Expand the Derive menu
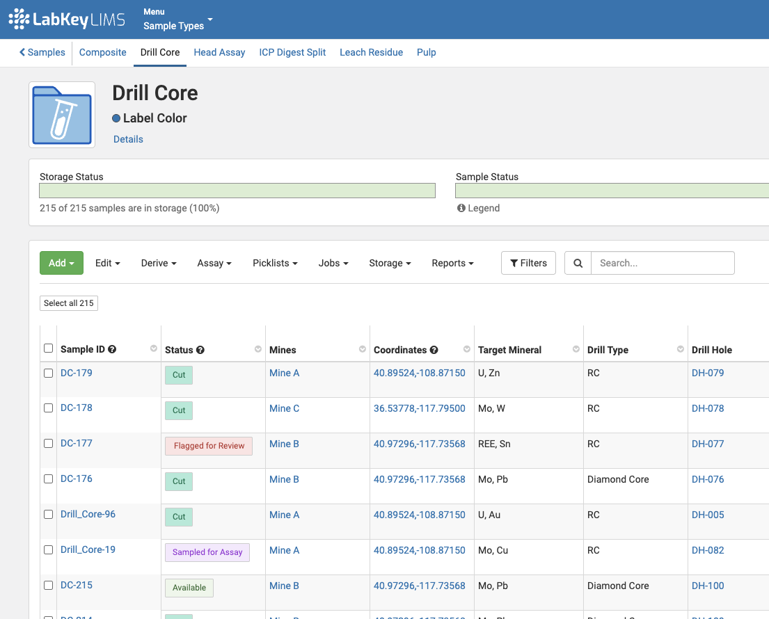Image resolution: width=769 pixels, height=619 pixels. click(x=159, y=263)
